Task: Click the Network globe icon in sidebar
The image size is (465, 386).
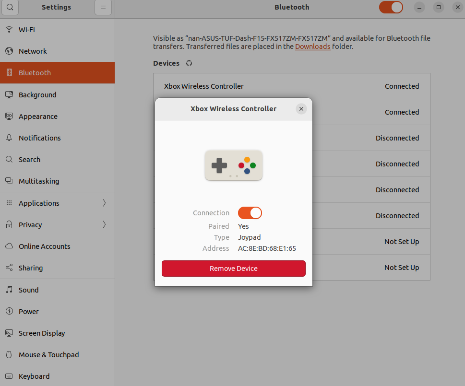Action: click(x=9, y=51)
